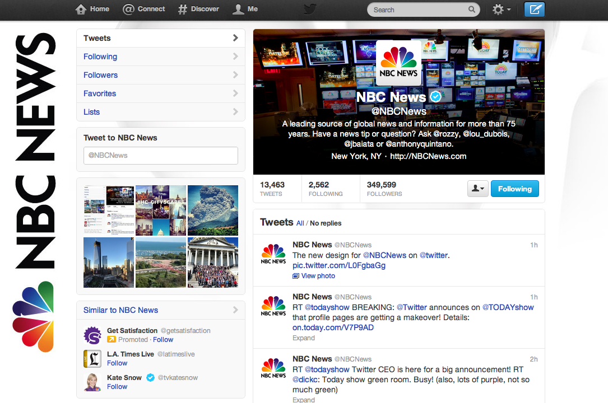
Task: Click the @anthonyquintano mention in bio
Action: pos(419,144)
